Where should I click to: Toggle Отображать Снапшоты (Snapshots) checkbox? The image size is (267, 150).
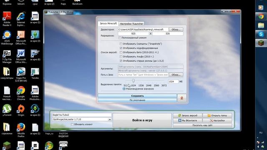tap(121, 44)
